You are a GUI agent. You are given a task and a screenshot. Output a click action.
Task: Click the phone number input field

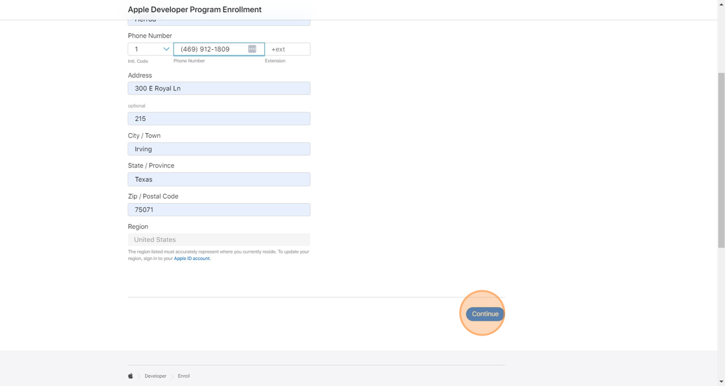(x=219, y=49)
